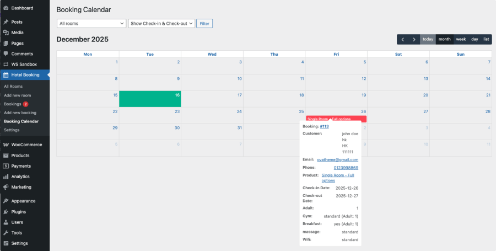Screen dimensions: 496x251
Task: Open the Posts menu label
Action: [x=17, y=22]
